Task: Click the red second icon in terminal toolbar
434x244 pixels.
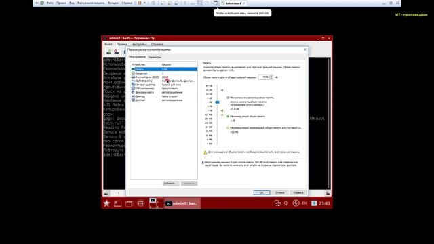Action: click(x=117, y=52)
